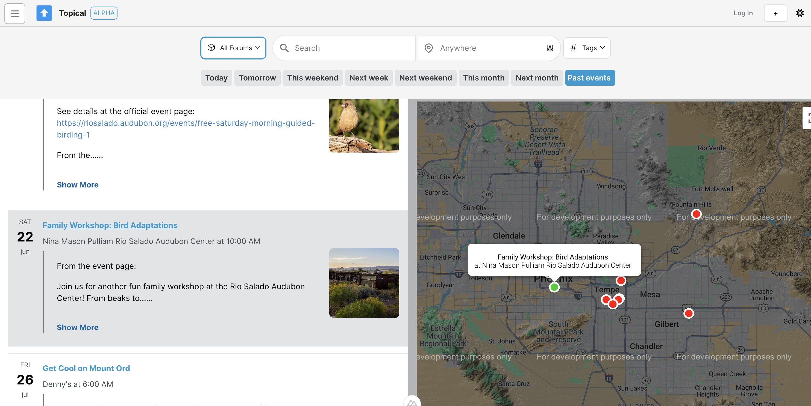Filter events by Tomorrow

[257, 78]
